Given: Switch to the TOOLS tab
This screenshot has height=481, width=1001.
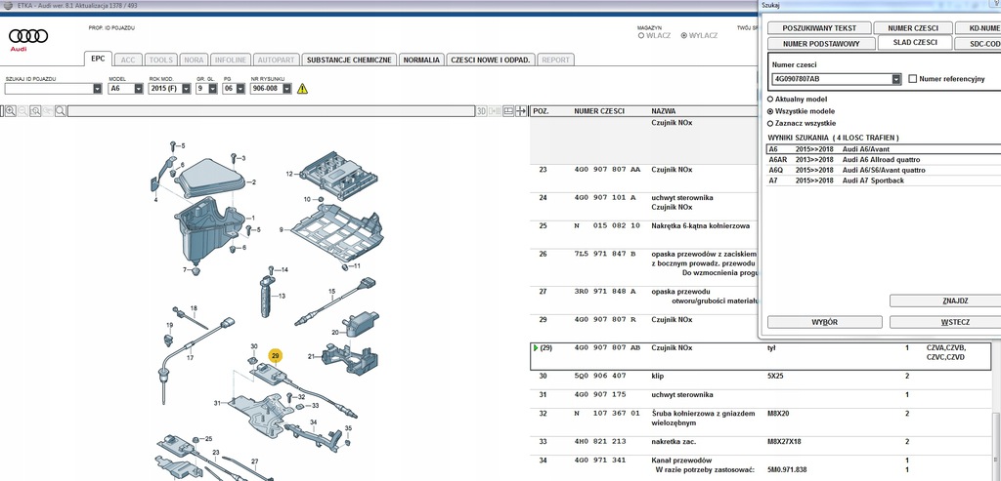Looking at the screenshot, I should click(161, 60).
